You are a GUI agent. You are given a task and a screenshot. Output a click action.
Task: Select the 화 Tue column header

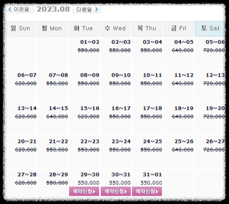click(x=83, y=28)
